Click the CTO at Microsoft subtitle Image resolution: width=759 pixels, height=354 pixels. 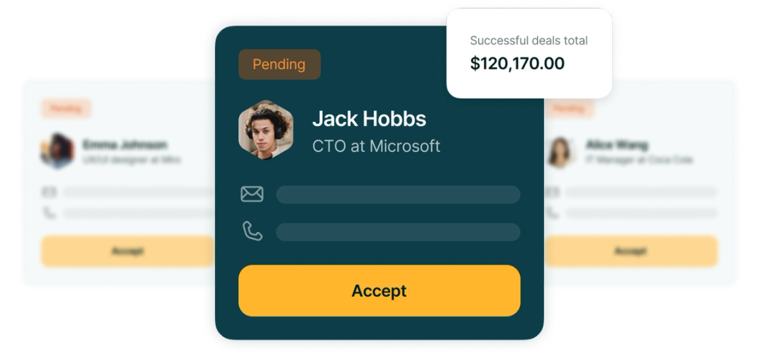tap(376, 146)
